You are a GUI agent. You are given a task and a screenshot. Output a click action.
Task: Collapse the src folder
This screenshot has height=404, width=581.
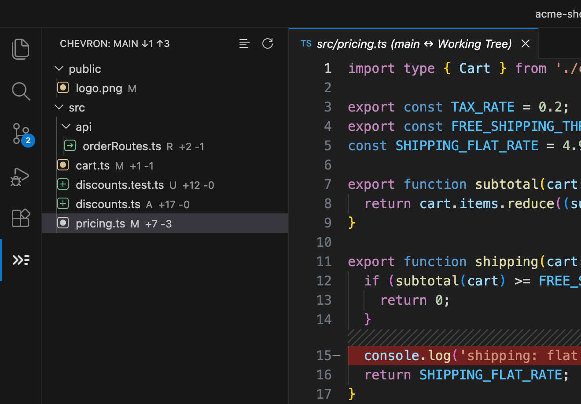click(x=59, y=107)
